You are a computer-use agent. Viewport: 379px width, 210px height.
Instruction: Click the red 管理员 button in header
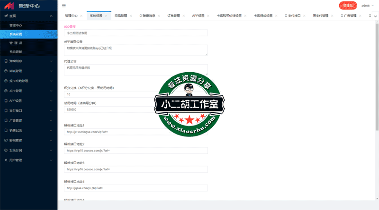point(348,6)
